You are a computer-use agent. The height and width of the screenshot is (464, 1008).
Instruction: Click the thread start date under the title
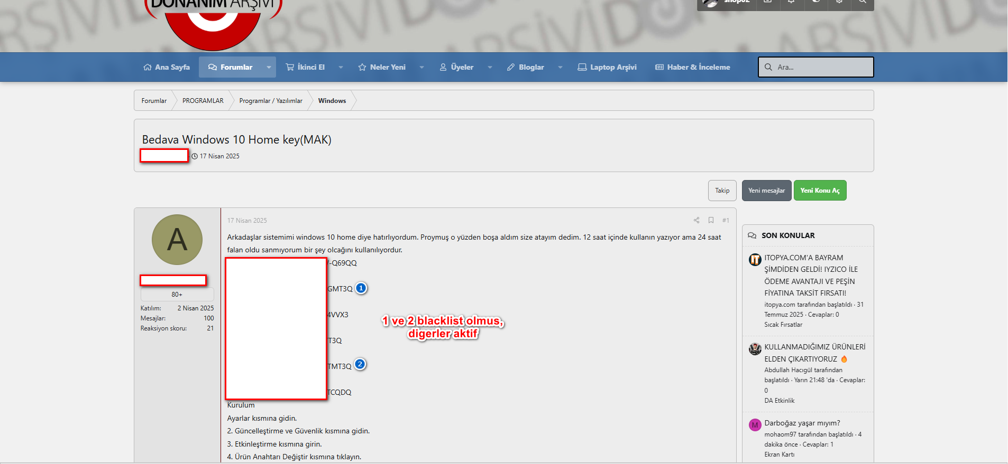[219, 156]
